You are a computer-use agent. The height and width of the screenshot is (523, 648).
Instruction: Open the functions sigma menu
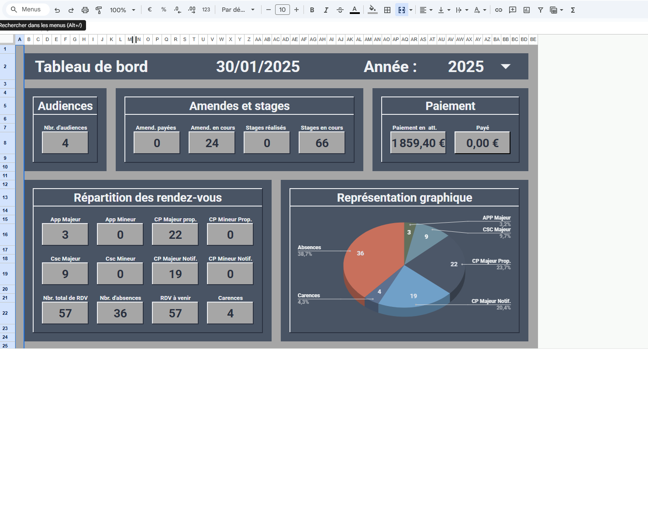[573, 10]
